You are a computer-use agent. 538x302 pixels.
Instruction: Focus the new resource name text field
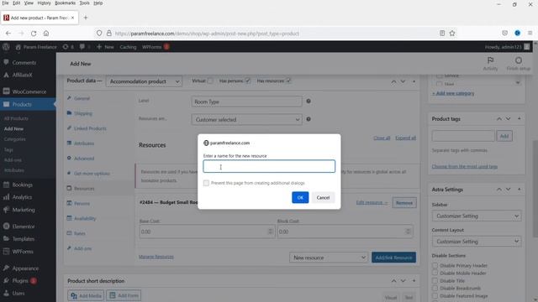coord(269,166)
